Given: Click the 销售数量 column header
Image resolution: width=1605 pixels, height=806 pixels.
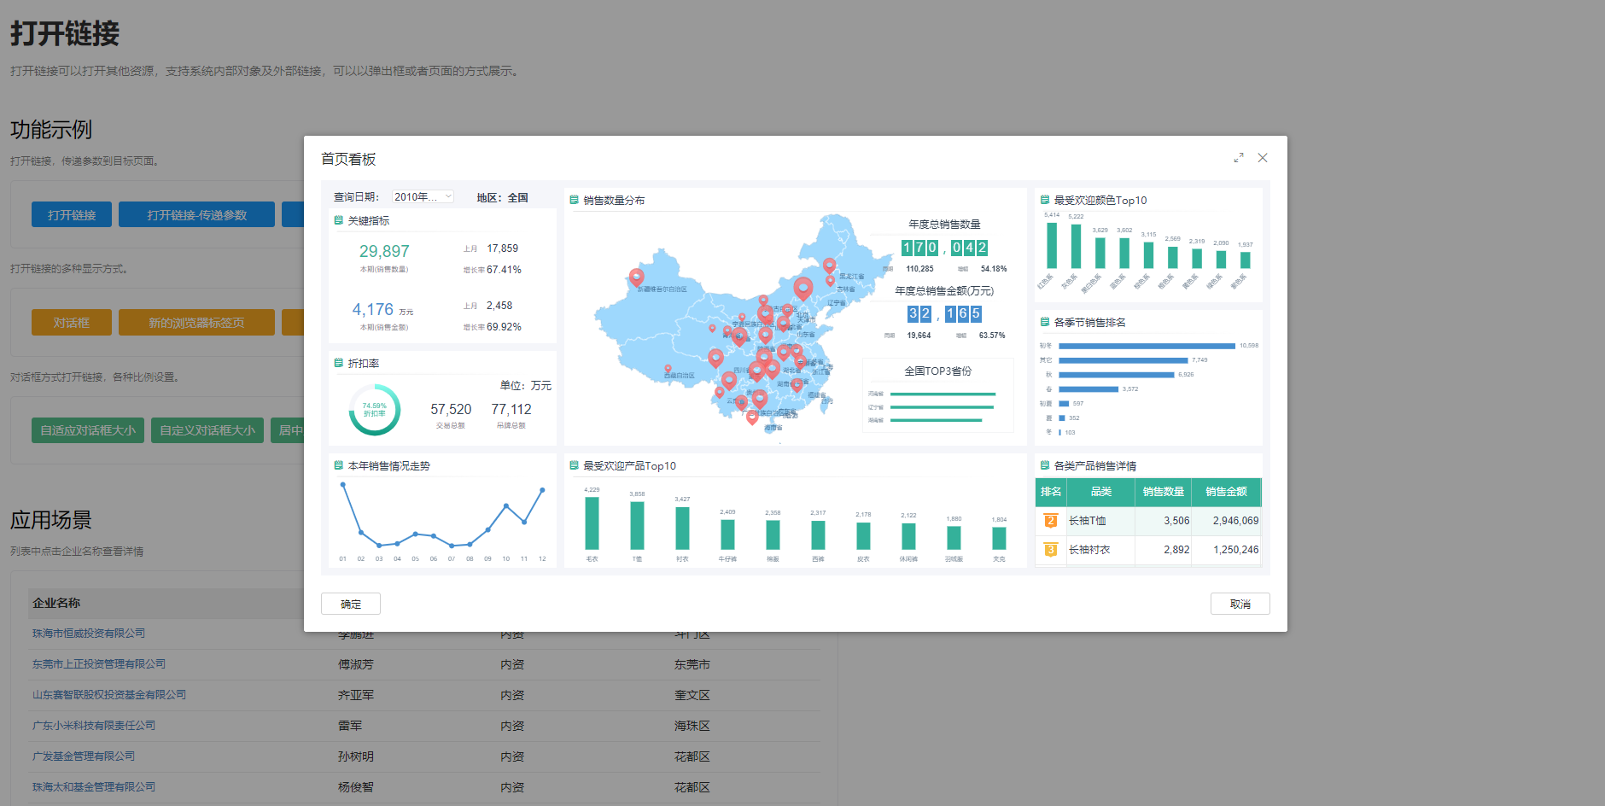Looking at the screenshot, I should [1163, 492].
